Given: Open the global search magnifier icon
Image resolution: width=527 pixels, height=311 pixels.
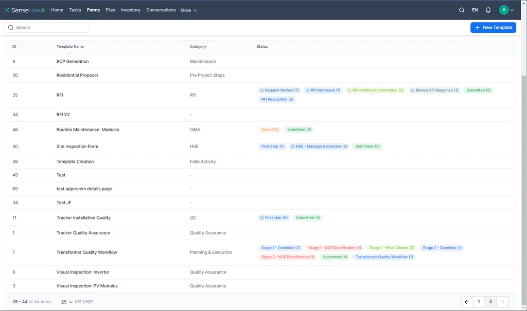Looking at the screenshot, I should tap(462, 10).
